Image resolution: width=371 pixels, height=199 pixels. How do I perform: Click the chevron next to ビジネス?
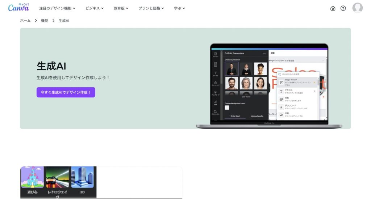(103, 8)
